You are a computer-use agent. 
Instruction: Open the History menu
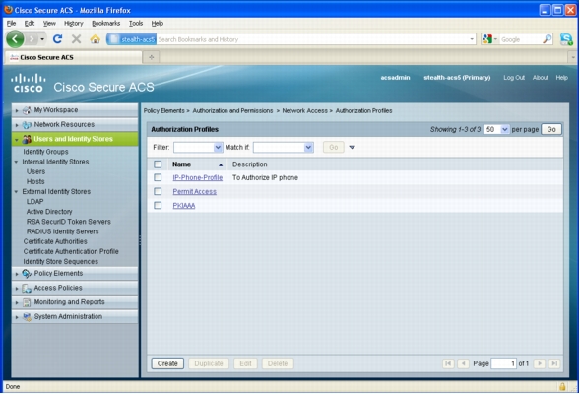74,23
